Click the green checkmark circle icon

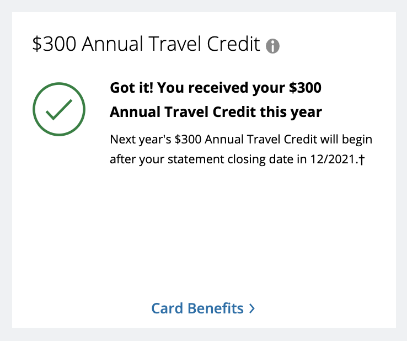[59, 109]
